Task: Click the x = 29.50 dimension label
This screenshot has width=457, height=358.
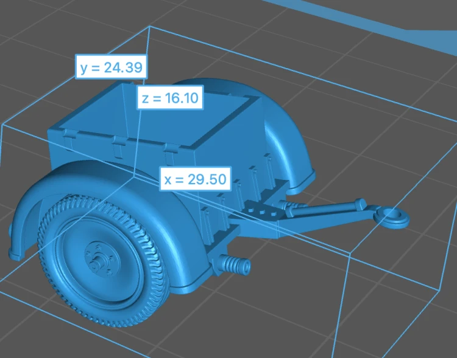Action: (x=195, y=179)
